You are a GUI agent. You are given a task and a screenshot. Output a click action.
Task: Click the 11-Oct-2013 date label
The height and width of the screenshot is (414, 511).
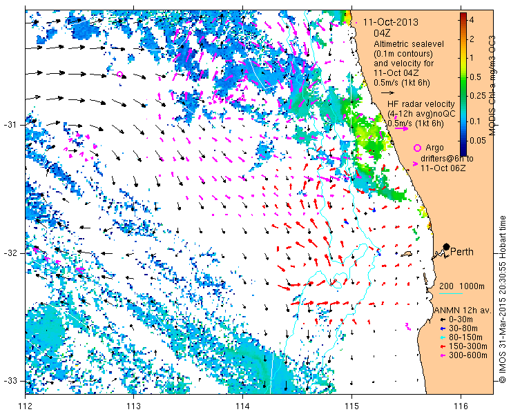391,22
